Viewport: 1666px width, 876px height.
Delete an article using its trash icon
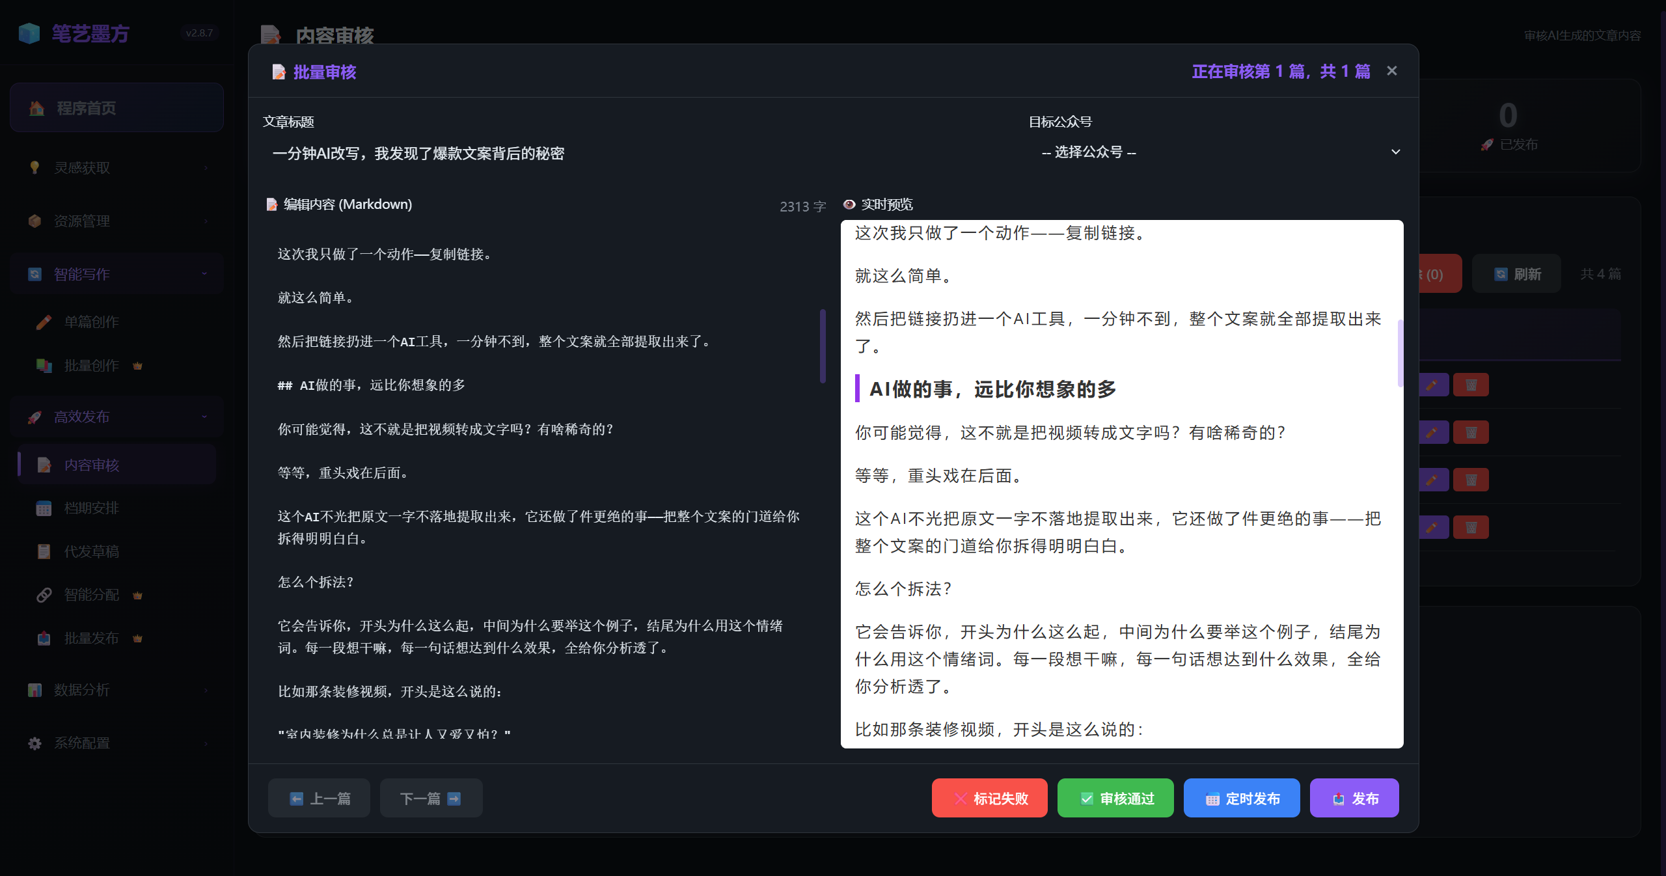(1471, 384)
